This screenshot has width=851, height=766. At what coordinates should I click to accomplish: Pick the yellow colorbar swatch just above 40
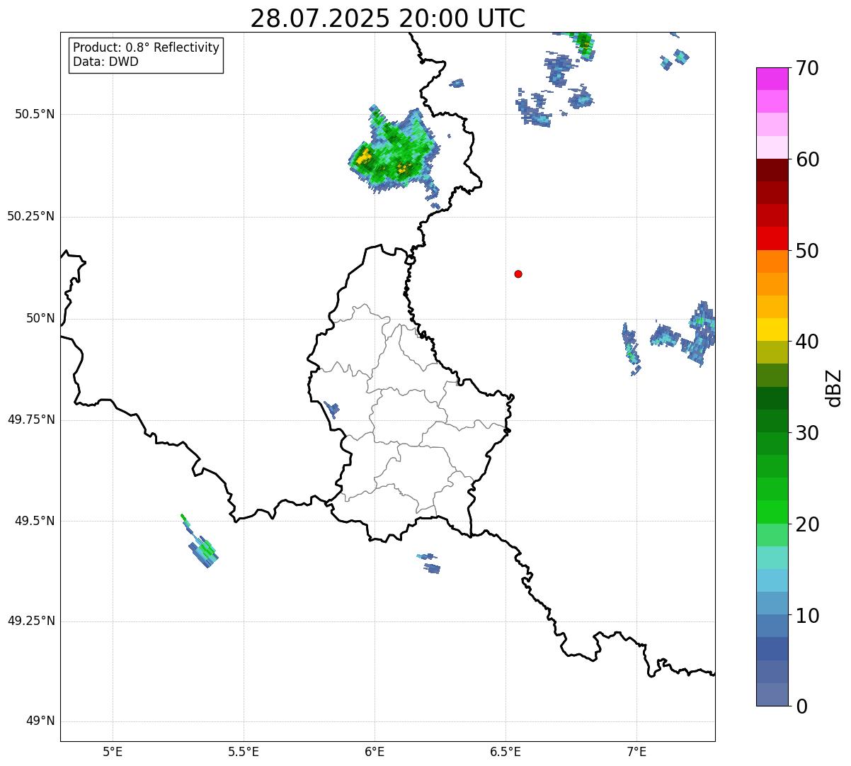click(772, 330)
